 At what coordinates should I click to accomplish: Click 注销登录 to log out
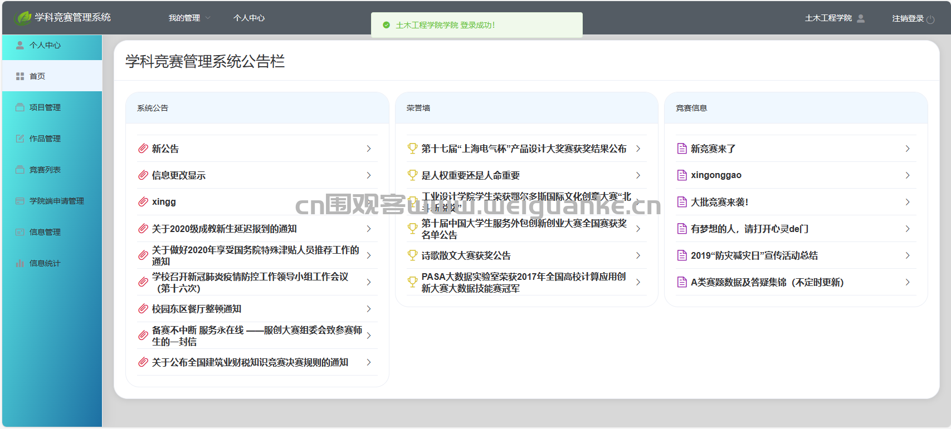pos(908,18)
